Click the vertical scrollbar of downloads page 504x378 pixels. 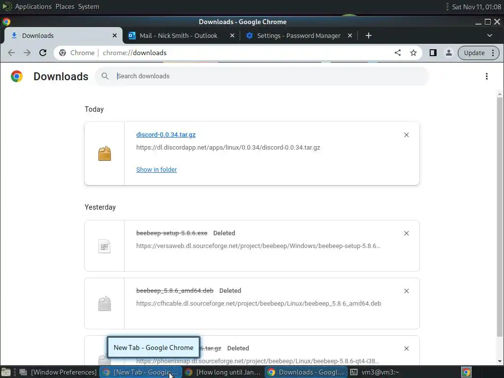point(500,217)
